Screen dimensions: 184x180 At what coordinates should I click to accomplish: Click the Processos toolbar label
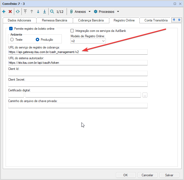coord(106,12)
